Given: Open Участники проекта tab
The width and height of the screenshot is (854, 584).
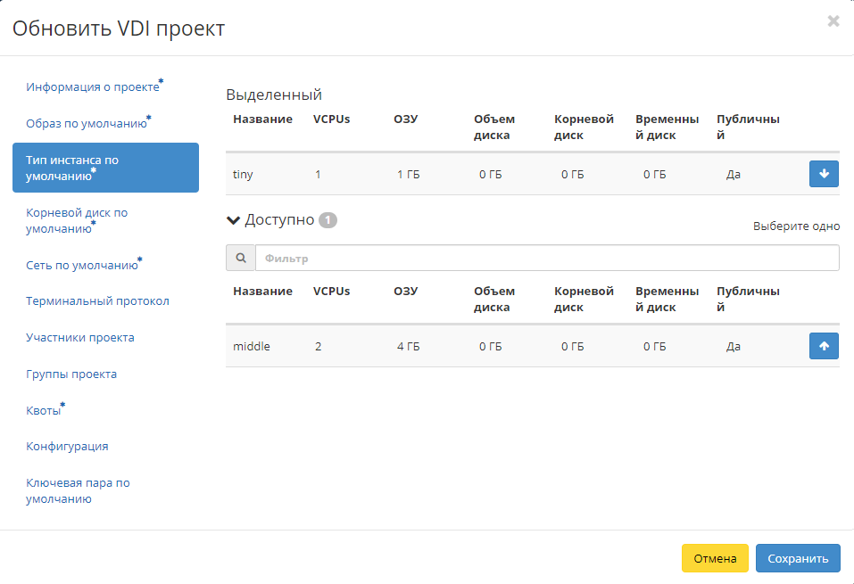Looking at the screenshot, I should (80, 338).
